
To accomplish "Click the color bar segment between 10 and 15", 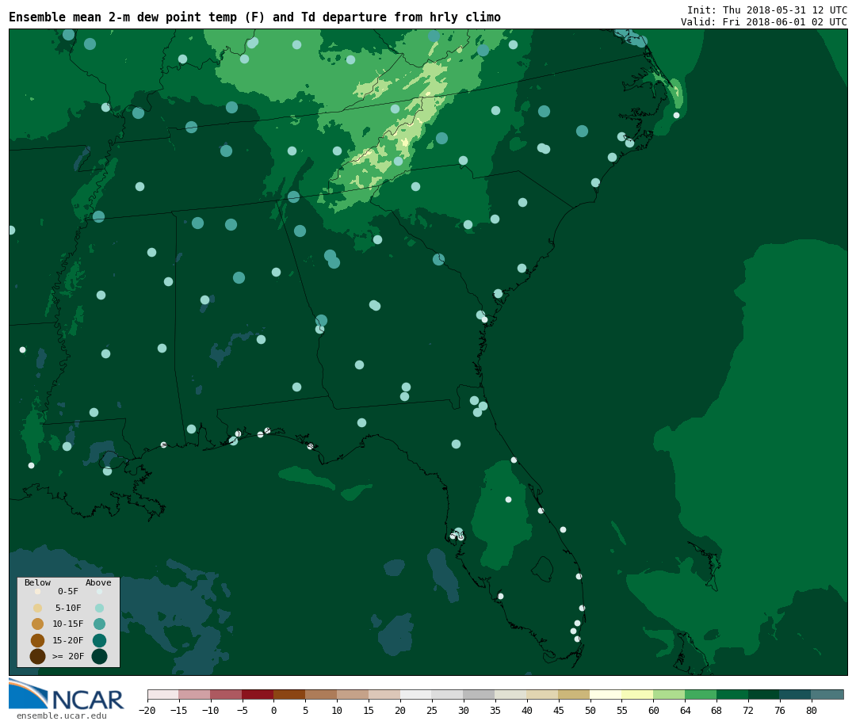I will click(x=353, y=694).
